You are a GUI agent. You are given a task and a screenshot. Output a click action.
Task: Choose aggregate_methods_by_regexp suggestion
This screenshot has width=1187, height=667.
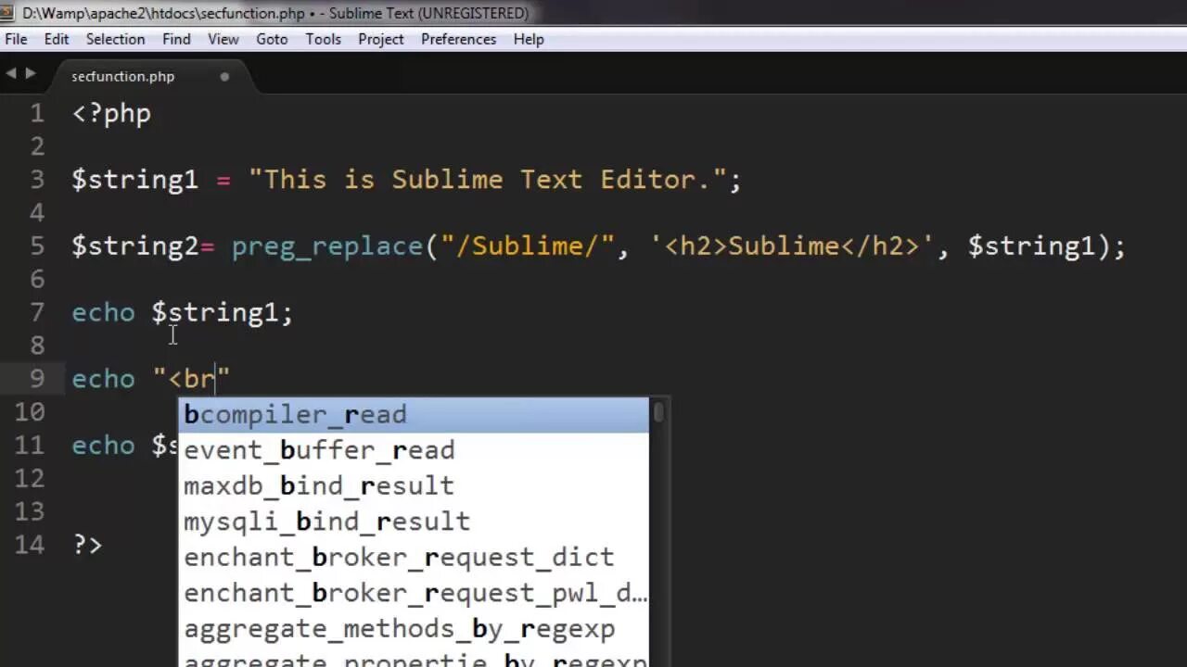pyautogui.click(x=414, y=629)
